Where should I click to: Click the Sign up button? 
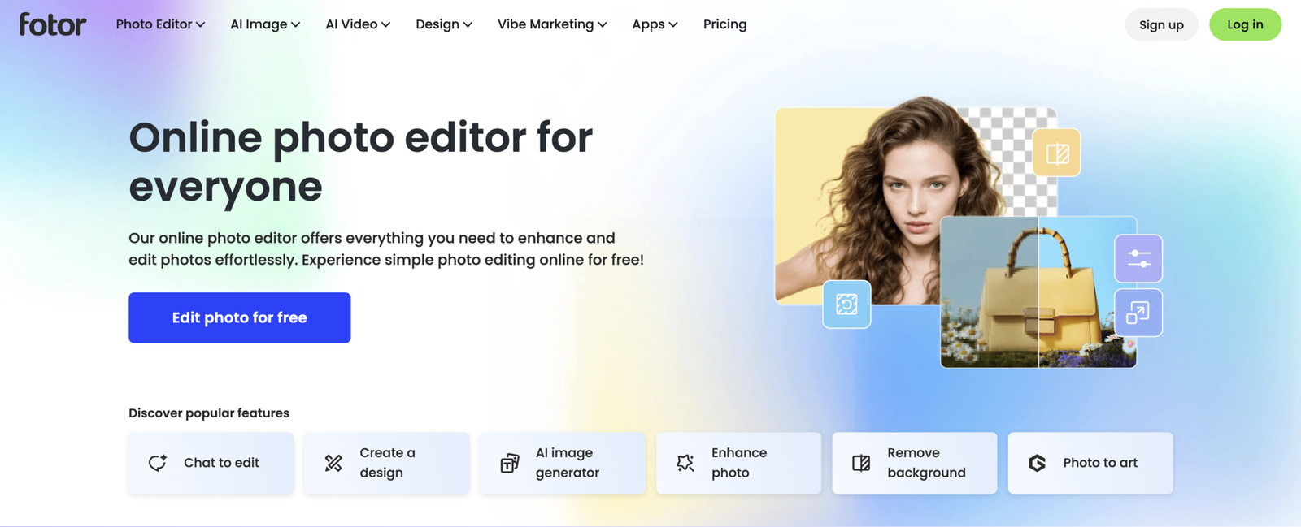[1161, 24]
